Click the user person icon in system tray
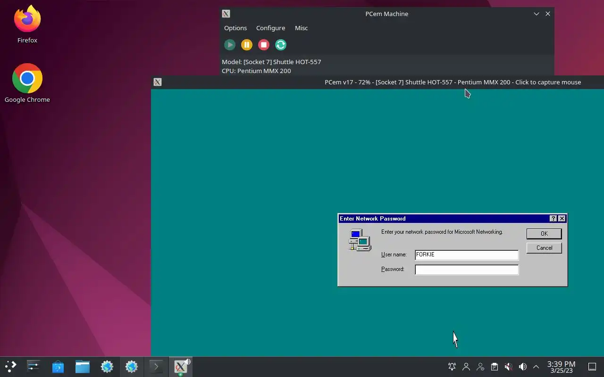This screenshot has height=377, width=604. coord(466,367)
